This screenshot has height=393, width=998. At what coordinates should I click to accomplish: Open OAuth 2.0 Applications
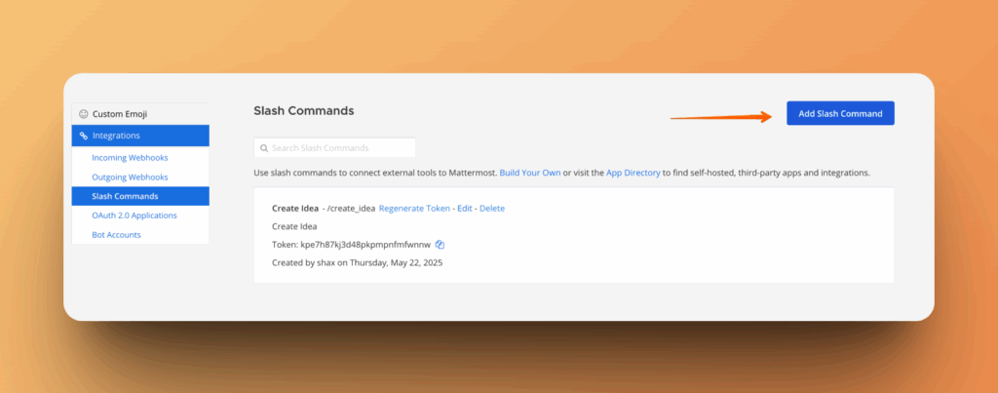click(134, 216)
